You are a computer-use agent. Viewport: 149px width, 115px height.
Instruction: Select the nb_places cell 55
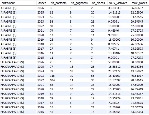(x=99, y=76)
